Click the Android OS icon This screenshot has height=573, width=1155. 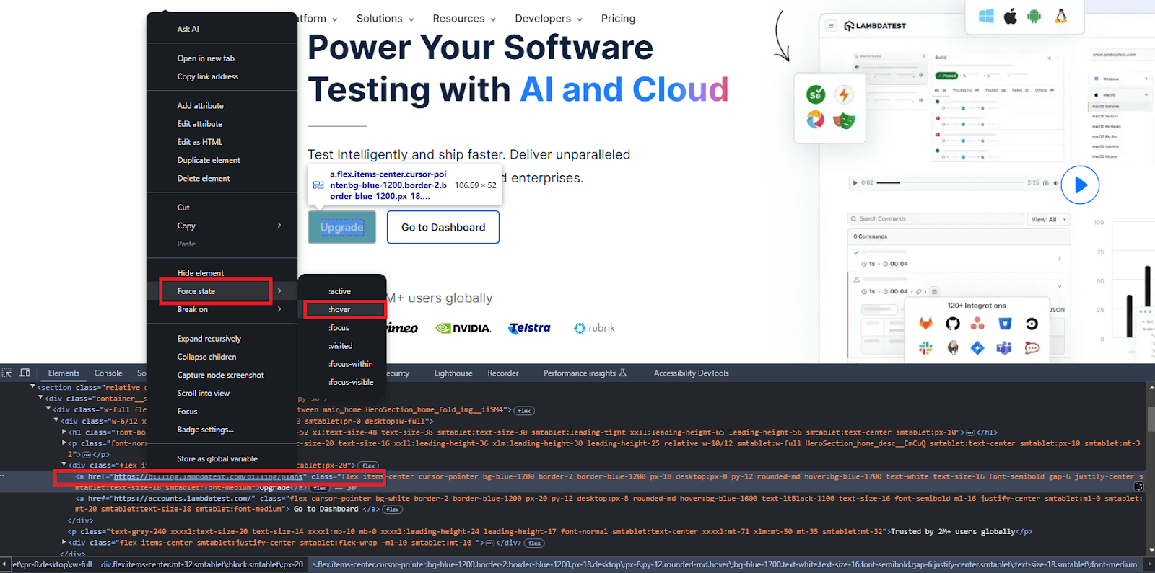(x=1034, y=17)
